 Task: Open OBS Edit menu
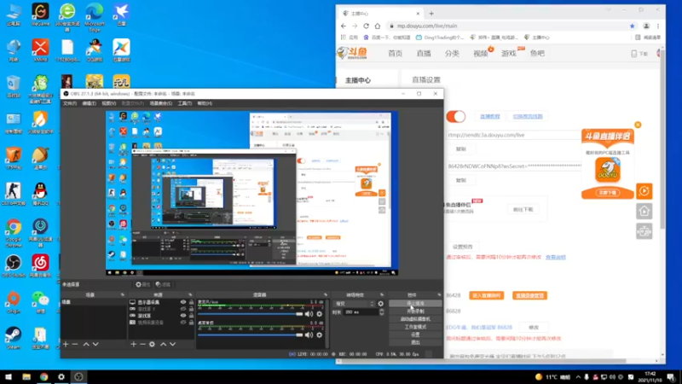point(90,103)
